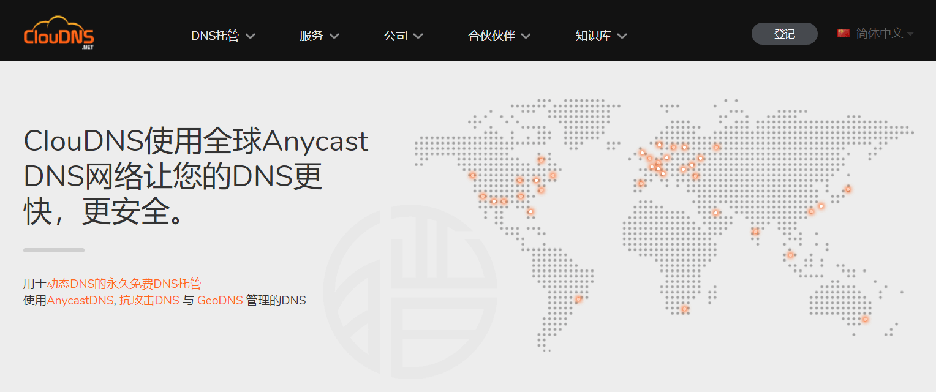Click the divider line under the headline
This screenshot has height=392, width=936.
coord(53,250)
